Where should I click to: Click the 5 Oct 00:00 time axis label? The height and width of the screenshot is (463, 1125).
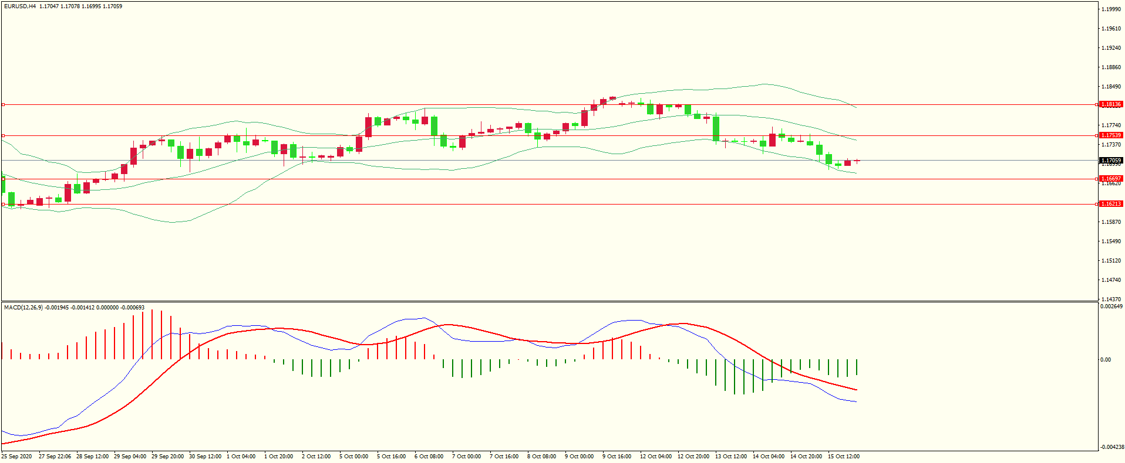pyautogui.click(x=353, y=457)
